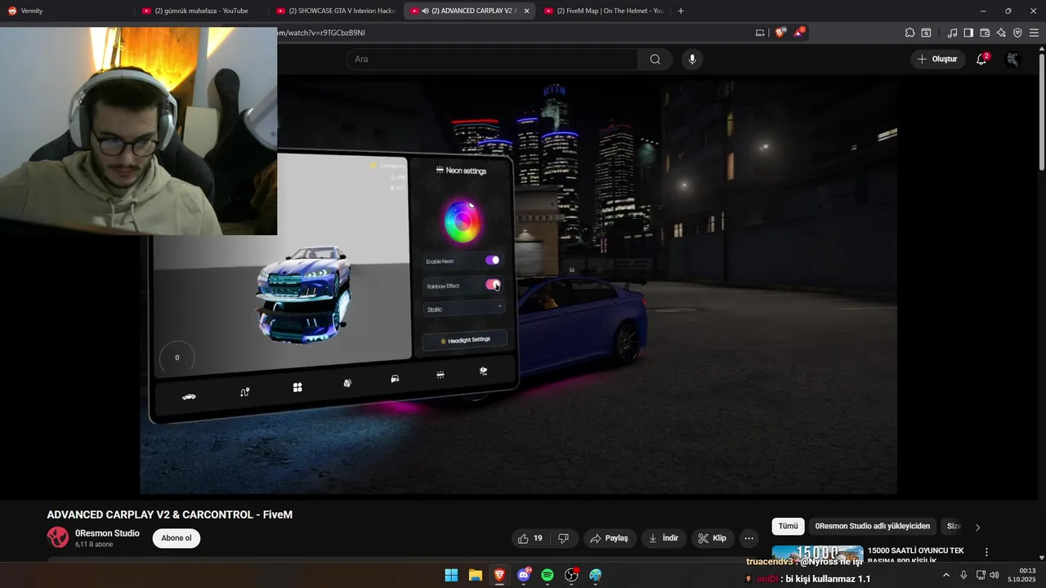This screenshot has width=1046, height=588.
Task: Like the video showing 19 likes
Action: [x=530, y=538]
